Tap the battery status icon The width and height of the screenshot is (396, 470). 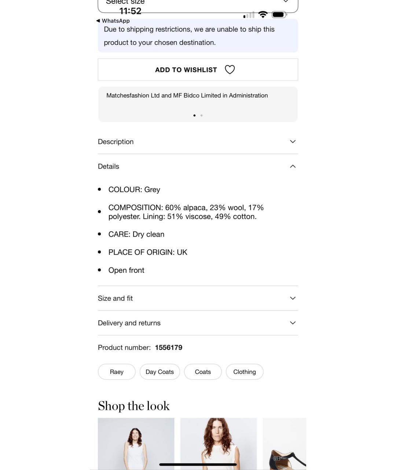(279, 15)
